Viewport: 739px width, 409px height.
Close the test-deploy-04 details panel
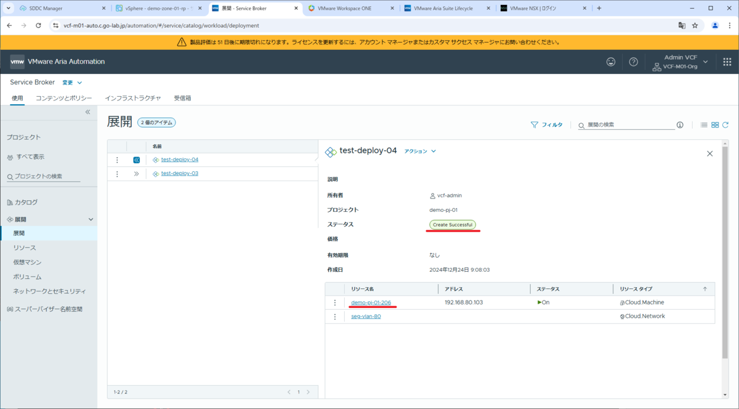(x=709, y=153)
